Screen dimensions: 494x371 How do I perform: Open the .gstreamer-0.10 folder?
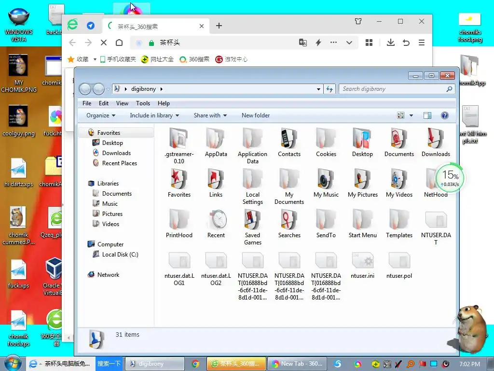[x=179, y=146]
